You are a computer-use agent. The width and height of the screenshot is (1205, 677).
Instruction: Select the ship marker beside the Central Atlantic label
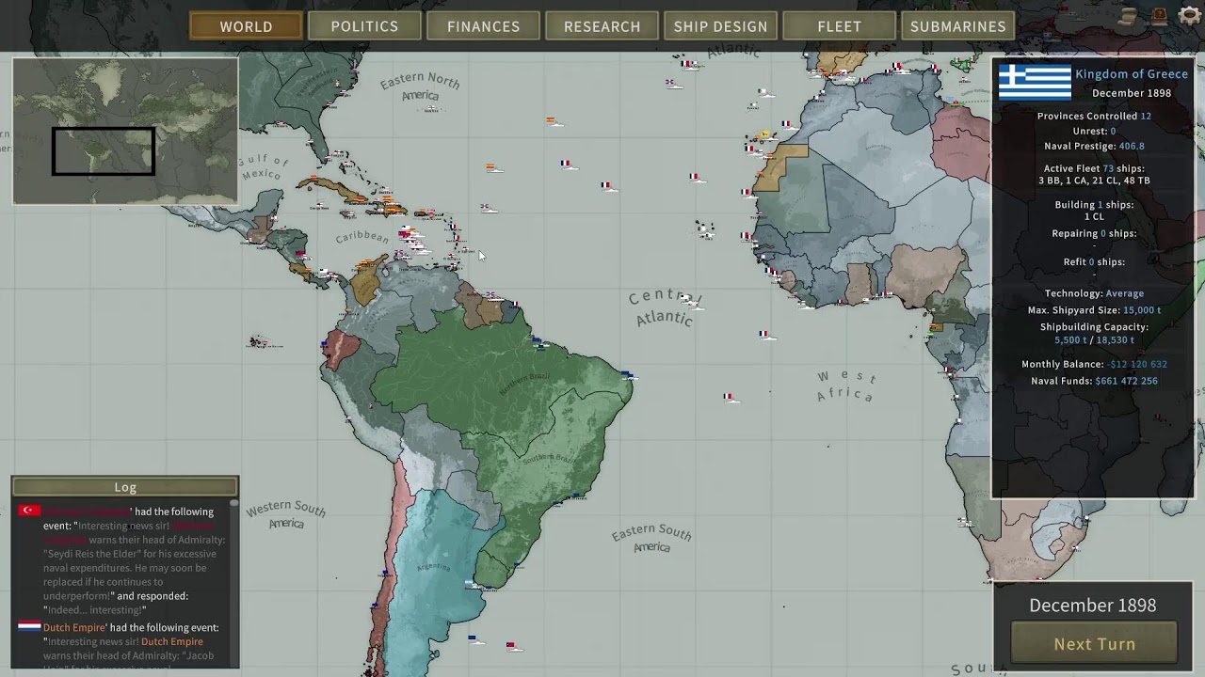[x=692, y=301]
